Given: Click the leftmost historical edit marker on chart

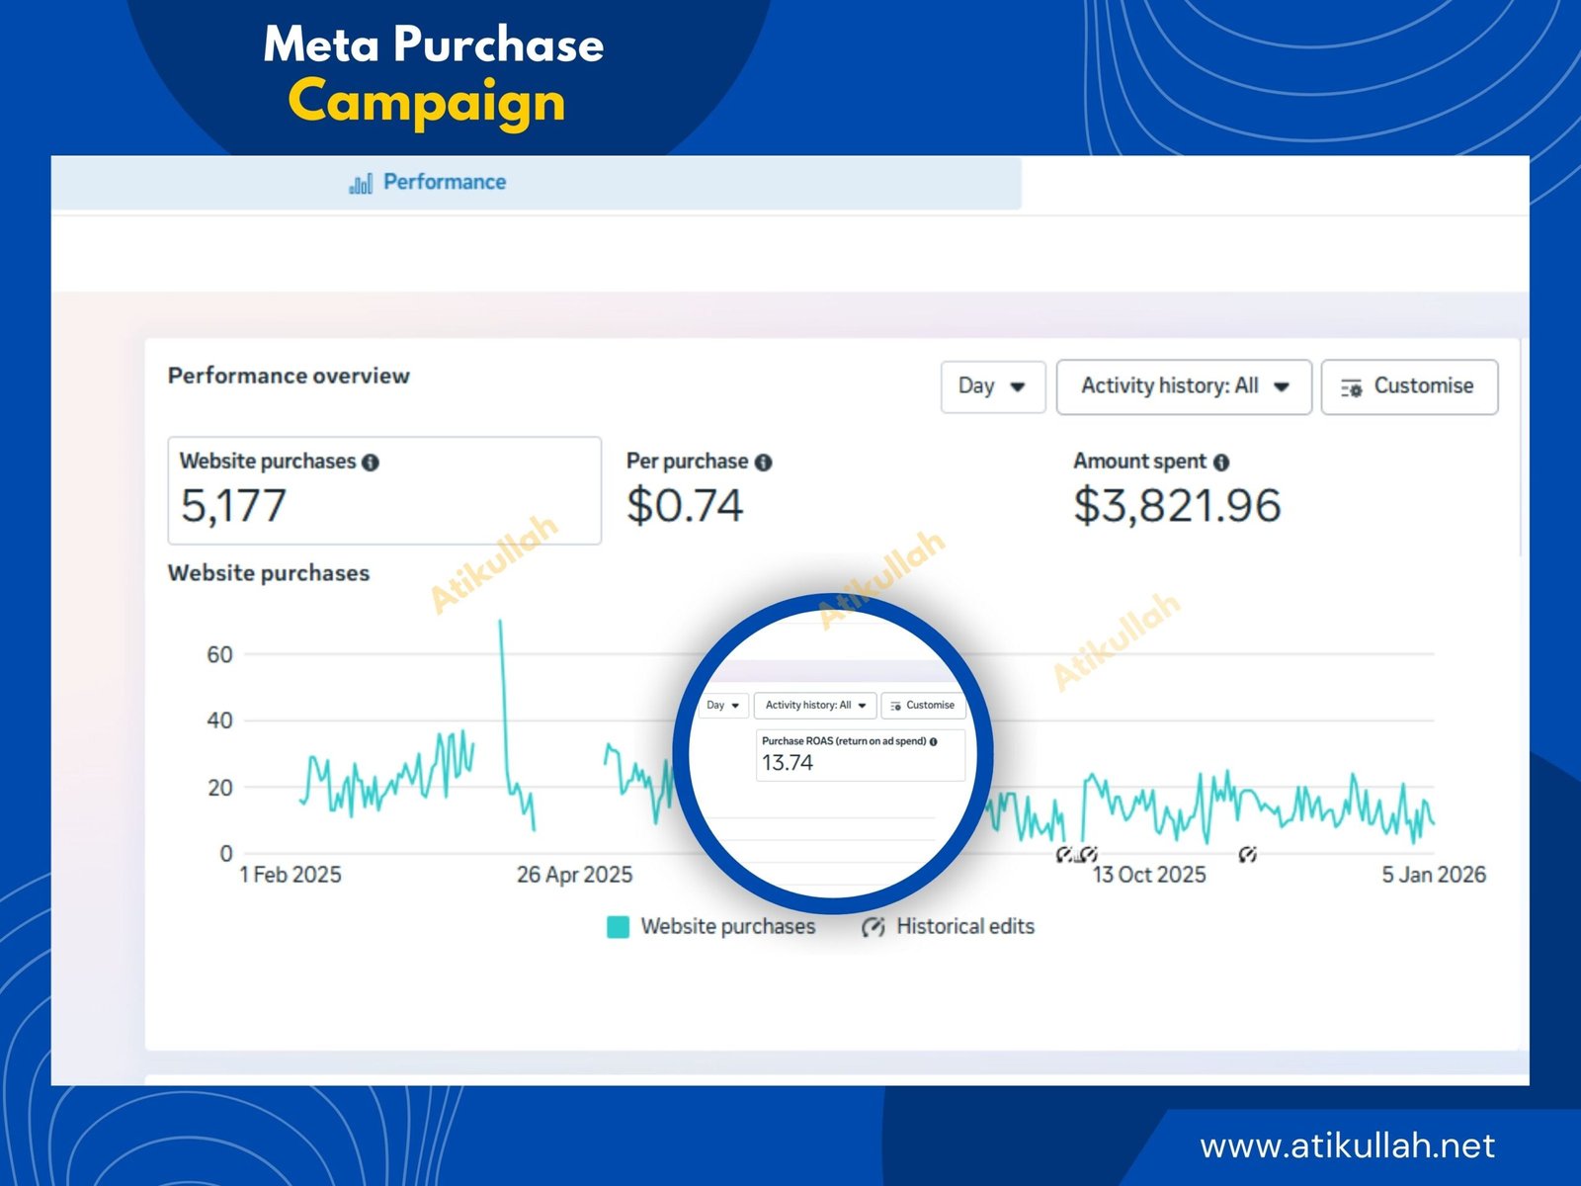Looking at the screenshot, I should click(x=1064, y=854).
